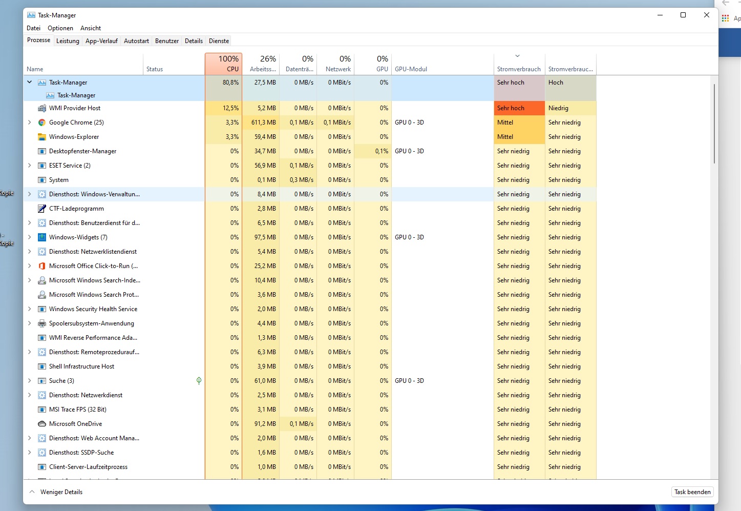Expand the Google Chrome (25) process group
Screen dimensions: 741x511
pyautogui.click(x=29, y=122)
